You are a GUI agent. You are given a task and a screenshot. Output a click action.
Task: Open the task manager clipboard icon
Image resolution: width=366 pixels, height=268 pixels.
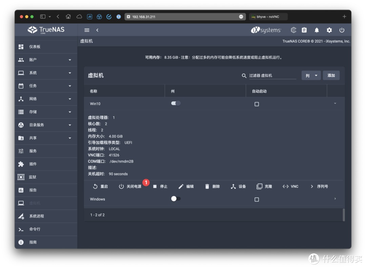(304, 30)
